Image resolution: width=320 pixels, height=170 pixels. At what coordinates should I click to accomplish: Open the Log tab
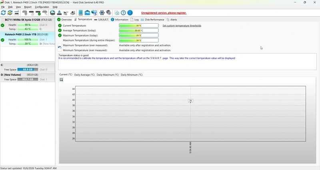(134, 20)
